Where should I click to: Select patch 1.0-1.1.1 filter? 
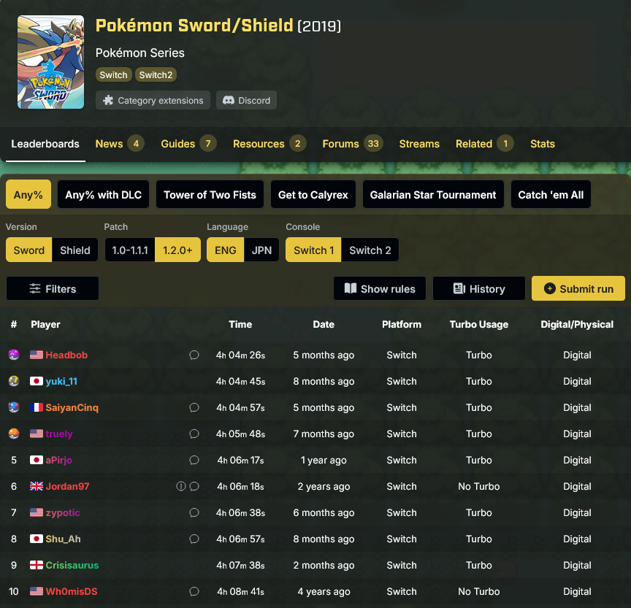pyautogui.click(x=130, y=250)
